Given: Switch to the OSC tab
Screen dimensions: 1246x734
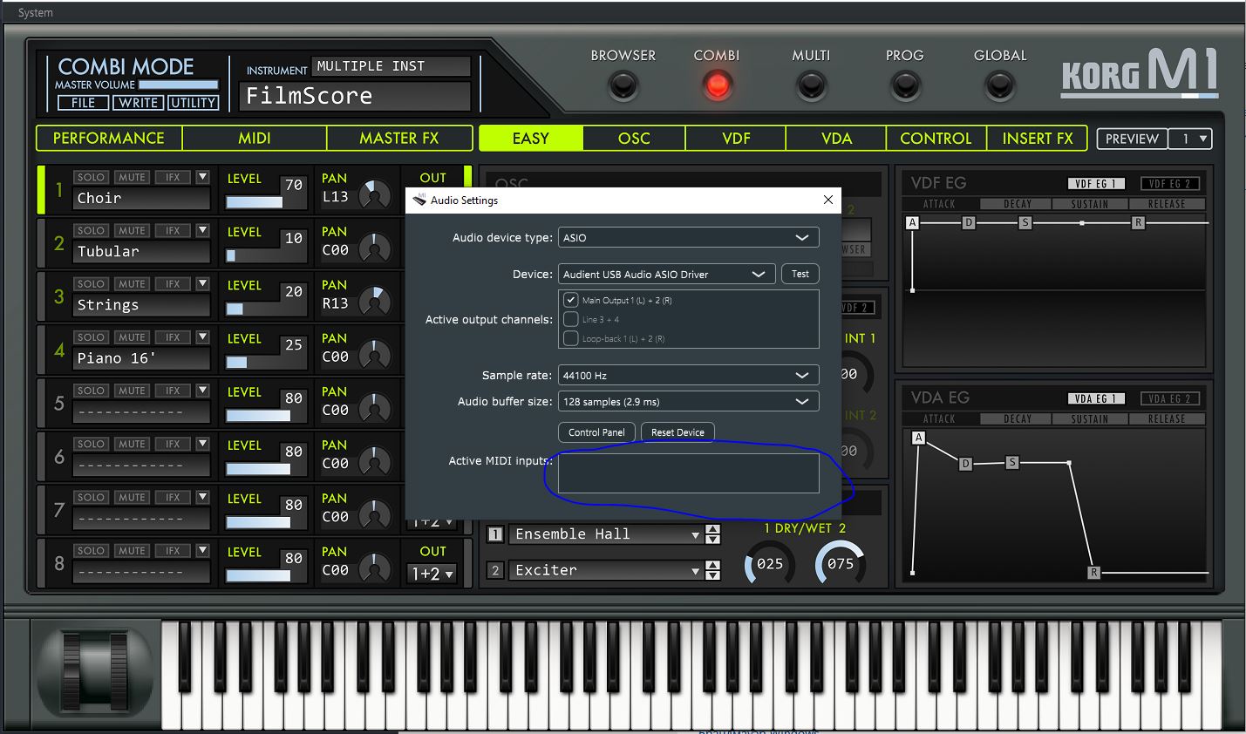Looking at the screenshot, I should pyautogui.click(x=634, y=138).
